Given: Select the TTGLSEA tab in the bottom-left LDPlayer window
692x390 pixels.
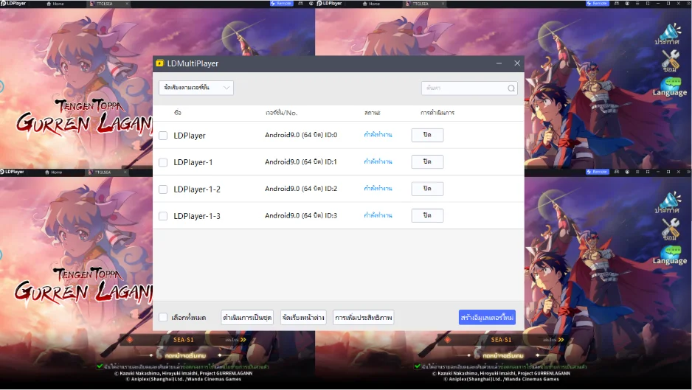Looking at the screenshot, I should [x=102, y=172].
